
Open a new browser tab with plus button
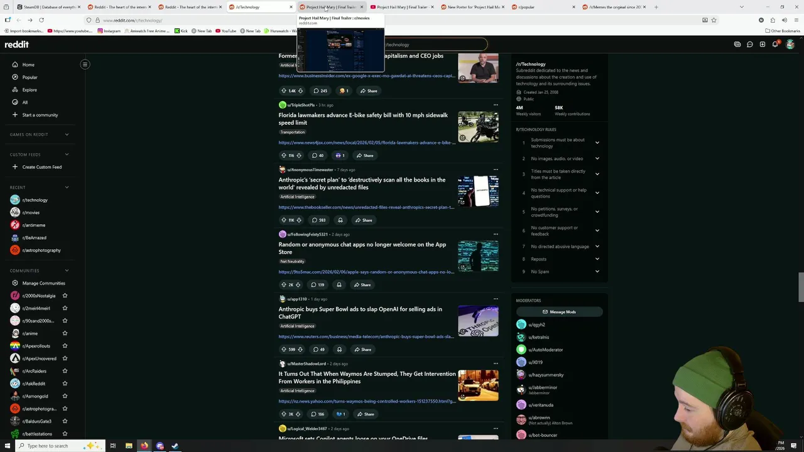pyautogui.click(x=656, y=7)
